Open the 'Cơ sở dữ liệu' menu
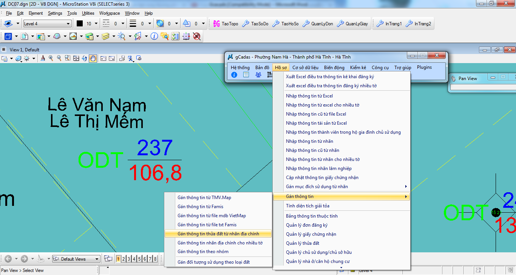Viewport: 516px width, 275px height. [x=305, y=68]
